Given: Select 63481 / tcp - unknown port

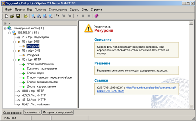Looking at the screenshot, I should (36, 104).
